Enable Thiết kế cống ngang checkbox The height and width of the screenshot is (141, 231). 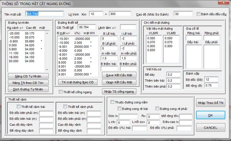pyautogui.click(x=61, y=92)
